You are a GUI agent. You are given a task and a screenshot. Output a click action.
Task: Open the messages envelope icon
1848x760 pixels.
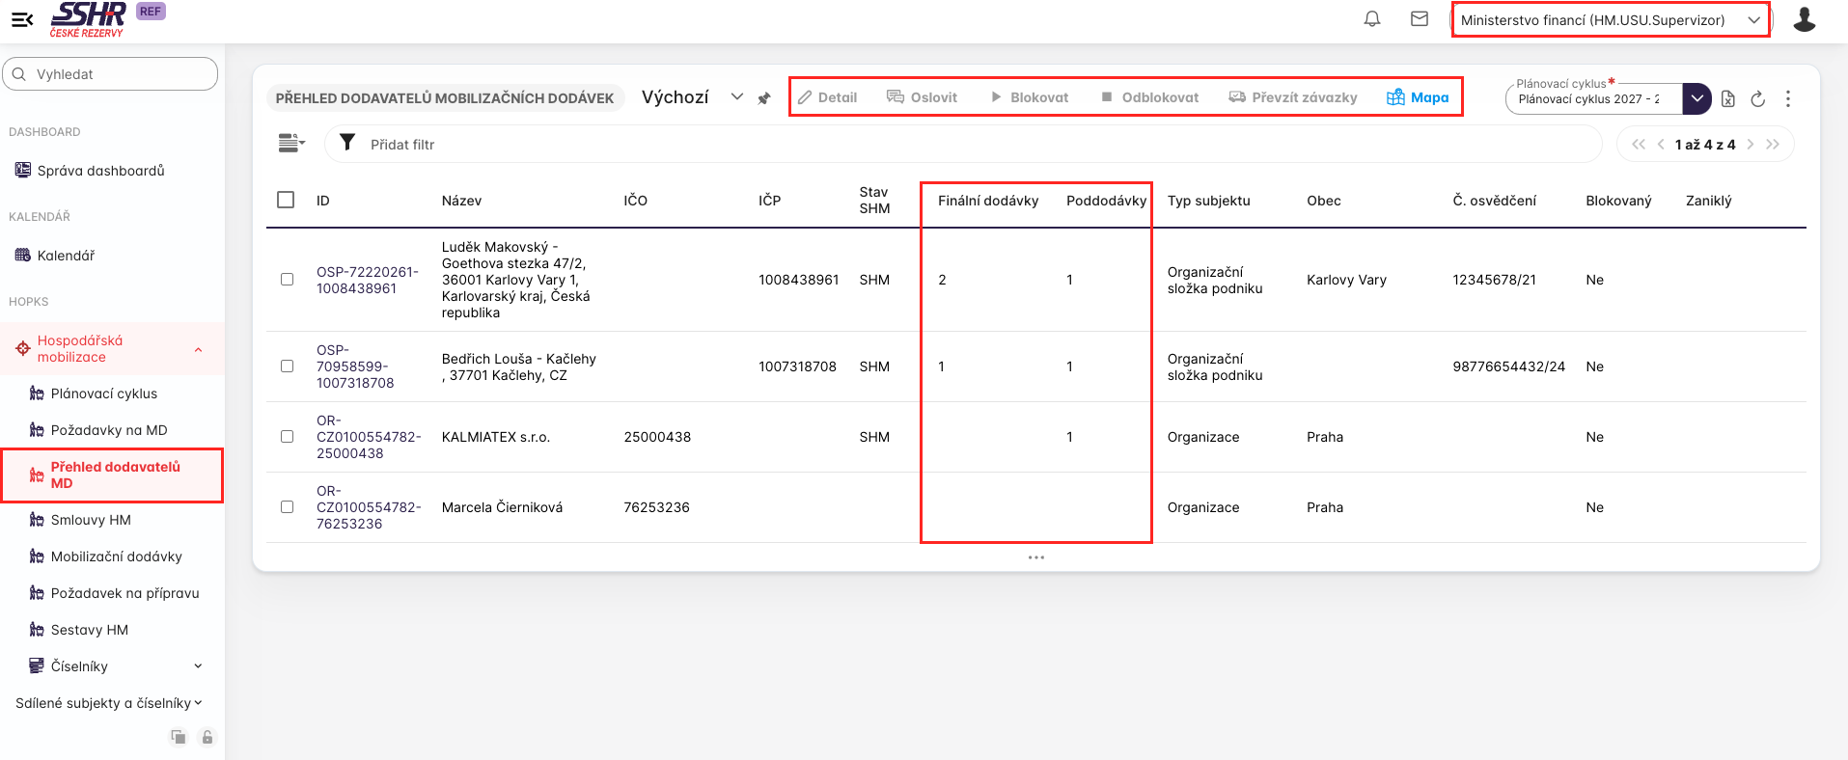[1419, 19]
